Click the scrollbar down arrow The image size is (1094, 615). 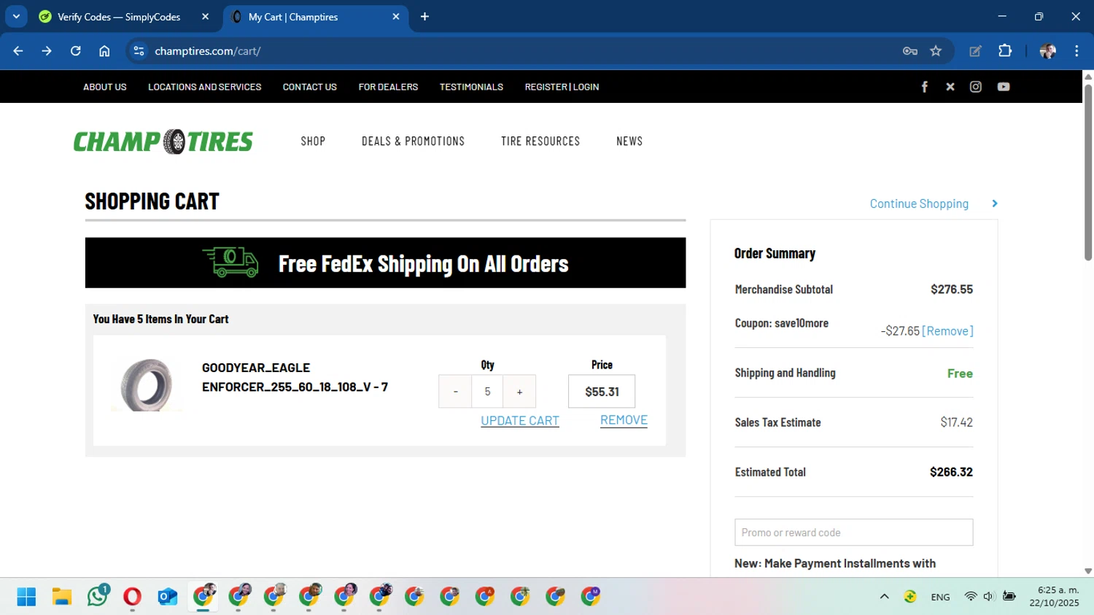pyautogui.click(x=1088, y=571)
